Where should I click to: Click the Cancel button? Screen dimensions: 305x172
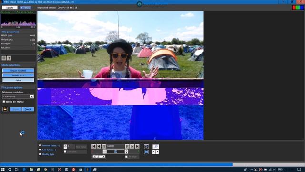click(x=28, y=109)
